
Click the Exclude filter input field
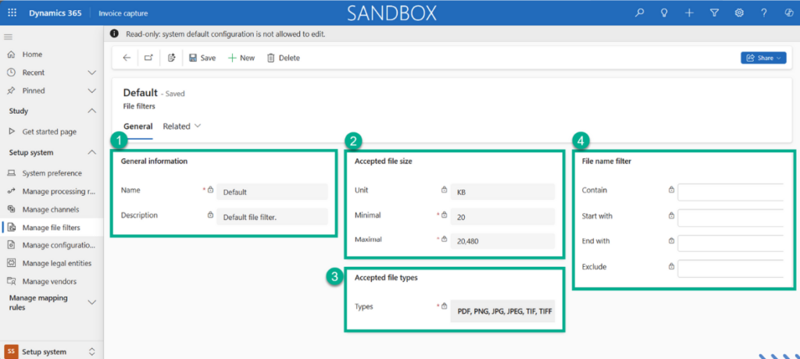click(730, 268)
